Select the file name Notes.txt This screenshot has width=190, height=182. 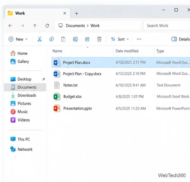click(70, 85)
